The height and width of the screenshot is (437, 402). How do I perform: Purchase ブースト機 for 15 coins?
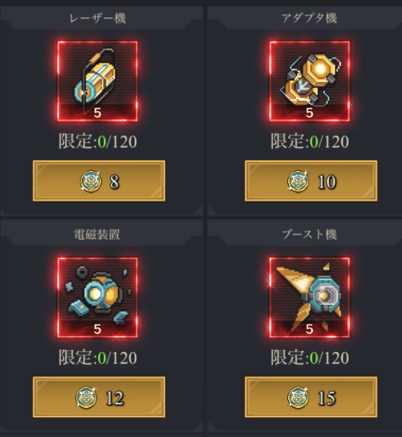point(311,397)
